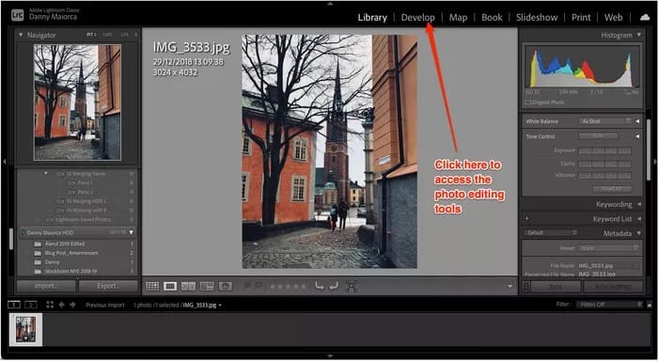This screenshot has height=362, width=658.
Task: Open the Metadata Default view dropdown
Action: (550, 232)
